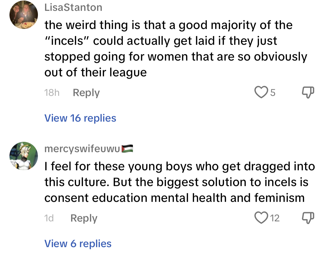The height and width of the screenshot is (256, 327).
Task: Like LisaStanton's comment with the heart
Action: tap(261, 92)
